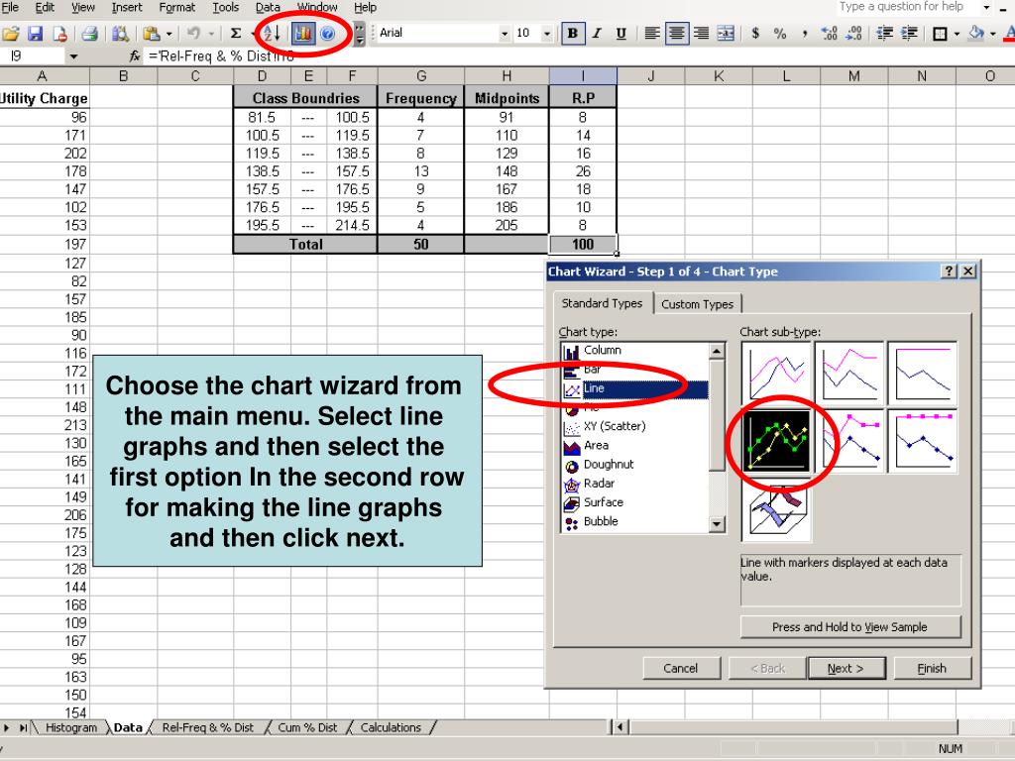Print using the printer icon
1015x761 pixels.
[x=89, y=33]
